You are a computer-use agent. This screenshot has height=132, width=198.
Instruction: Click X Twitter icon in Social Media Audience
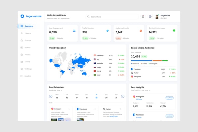(x=132, y=73)
